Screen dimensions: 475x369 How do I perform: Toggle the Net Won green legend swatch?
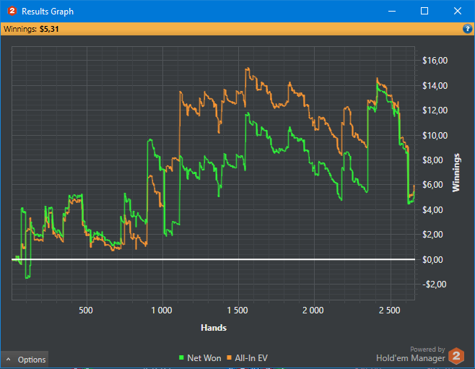tap(181, 357)
